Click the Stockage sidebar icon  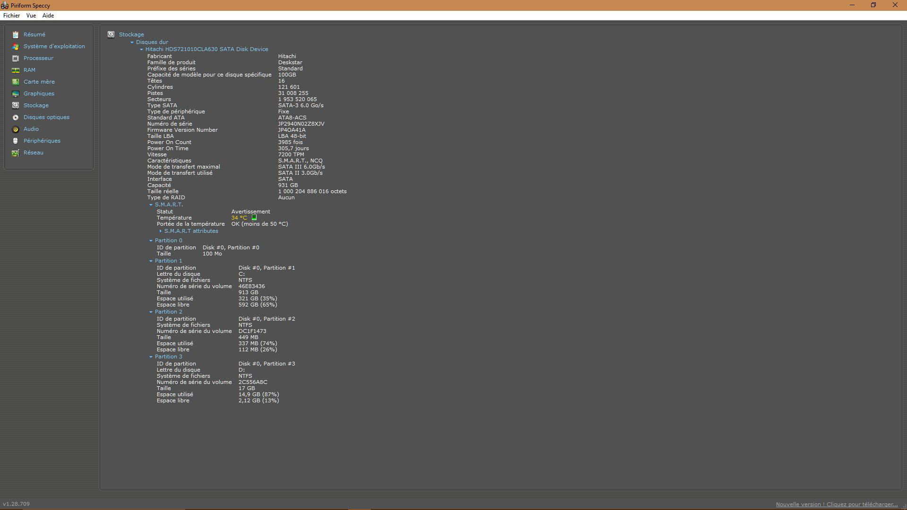[16, 105]
